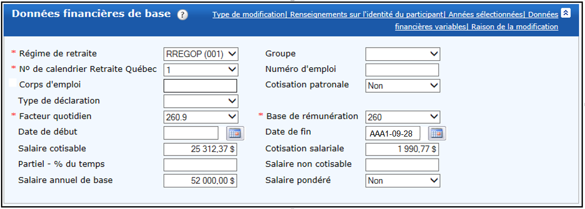Click the Salaire non cotisable field
Viewport: 585px width, 209px height.
402,165
